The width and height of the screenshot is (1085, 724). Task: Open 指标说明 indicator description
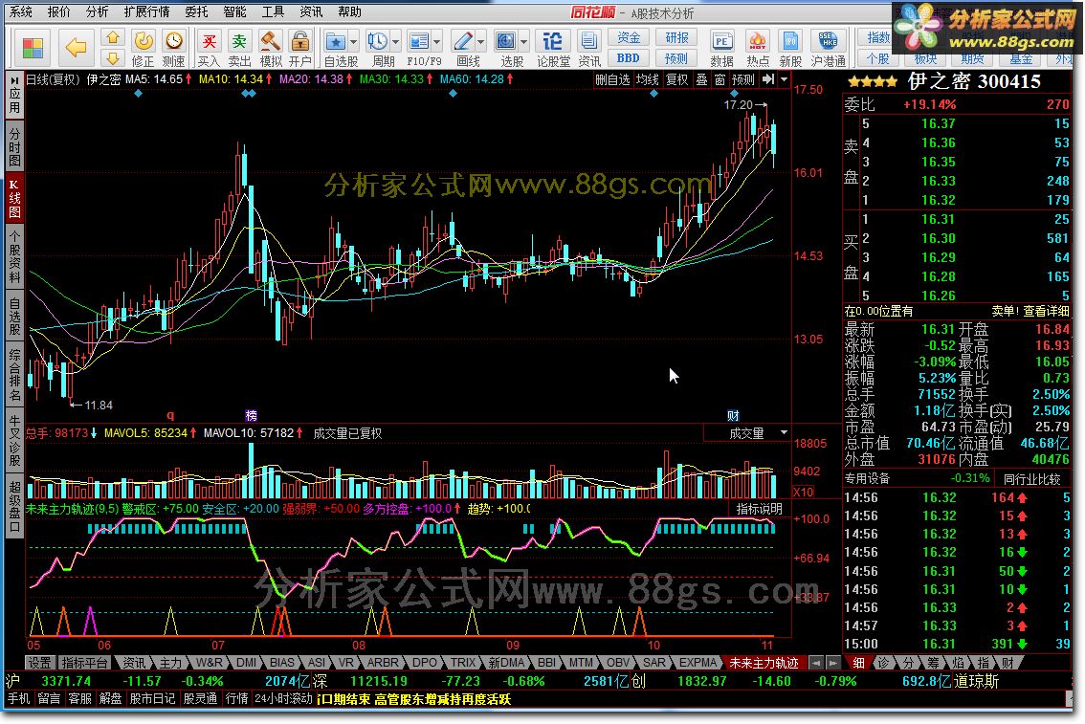click(x=759, y=509)
